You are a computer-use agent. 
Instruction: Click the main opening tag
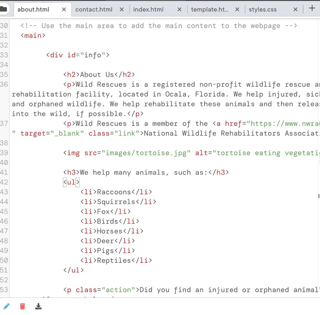pyautogui.click(x=33, y=36)
